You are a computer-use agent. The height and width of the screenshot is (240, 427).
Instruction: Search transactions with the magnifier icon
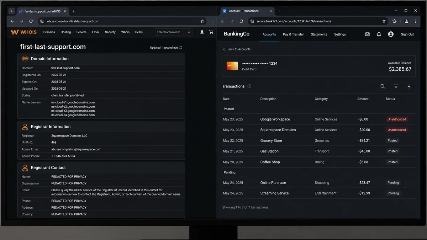click(383, 86)
